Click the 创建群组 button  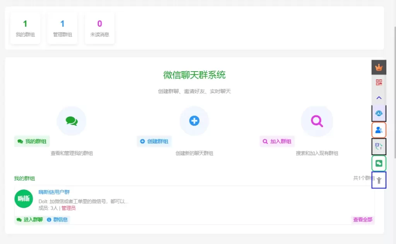pyautogui.click(x=154, y=142)
